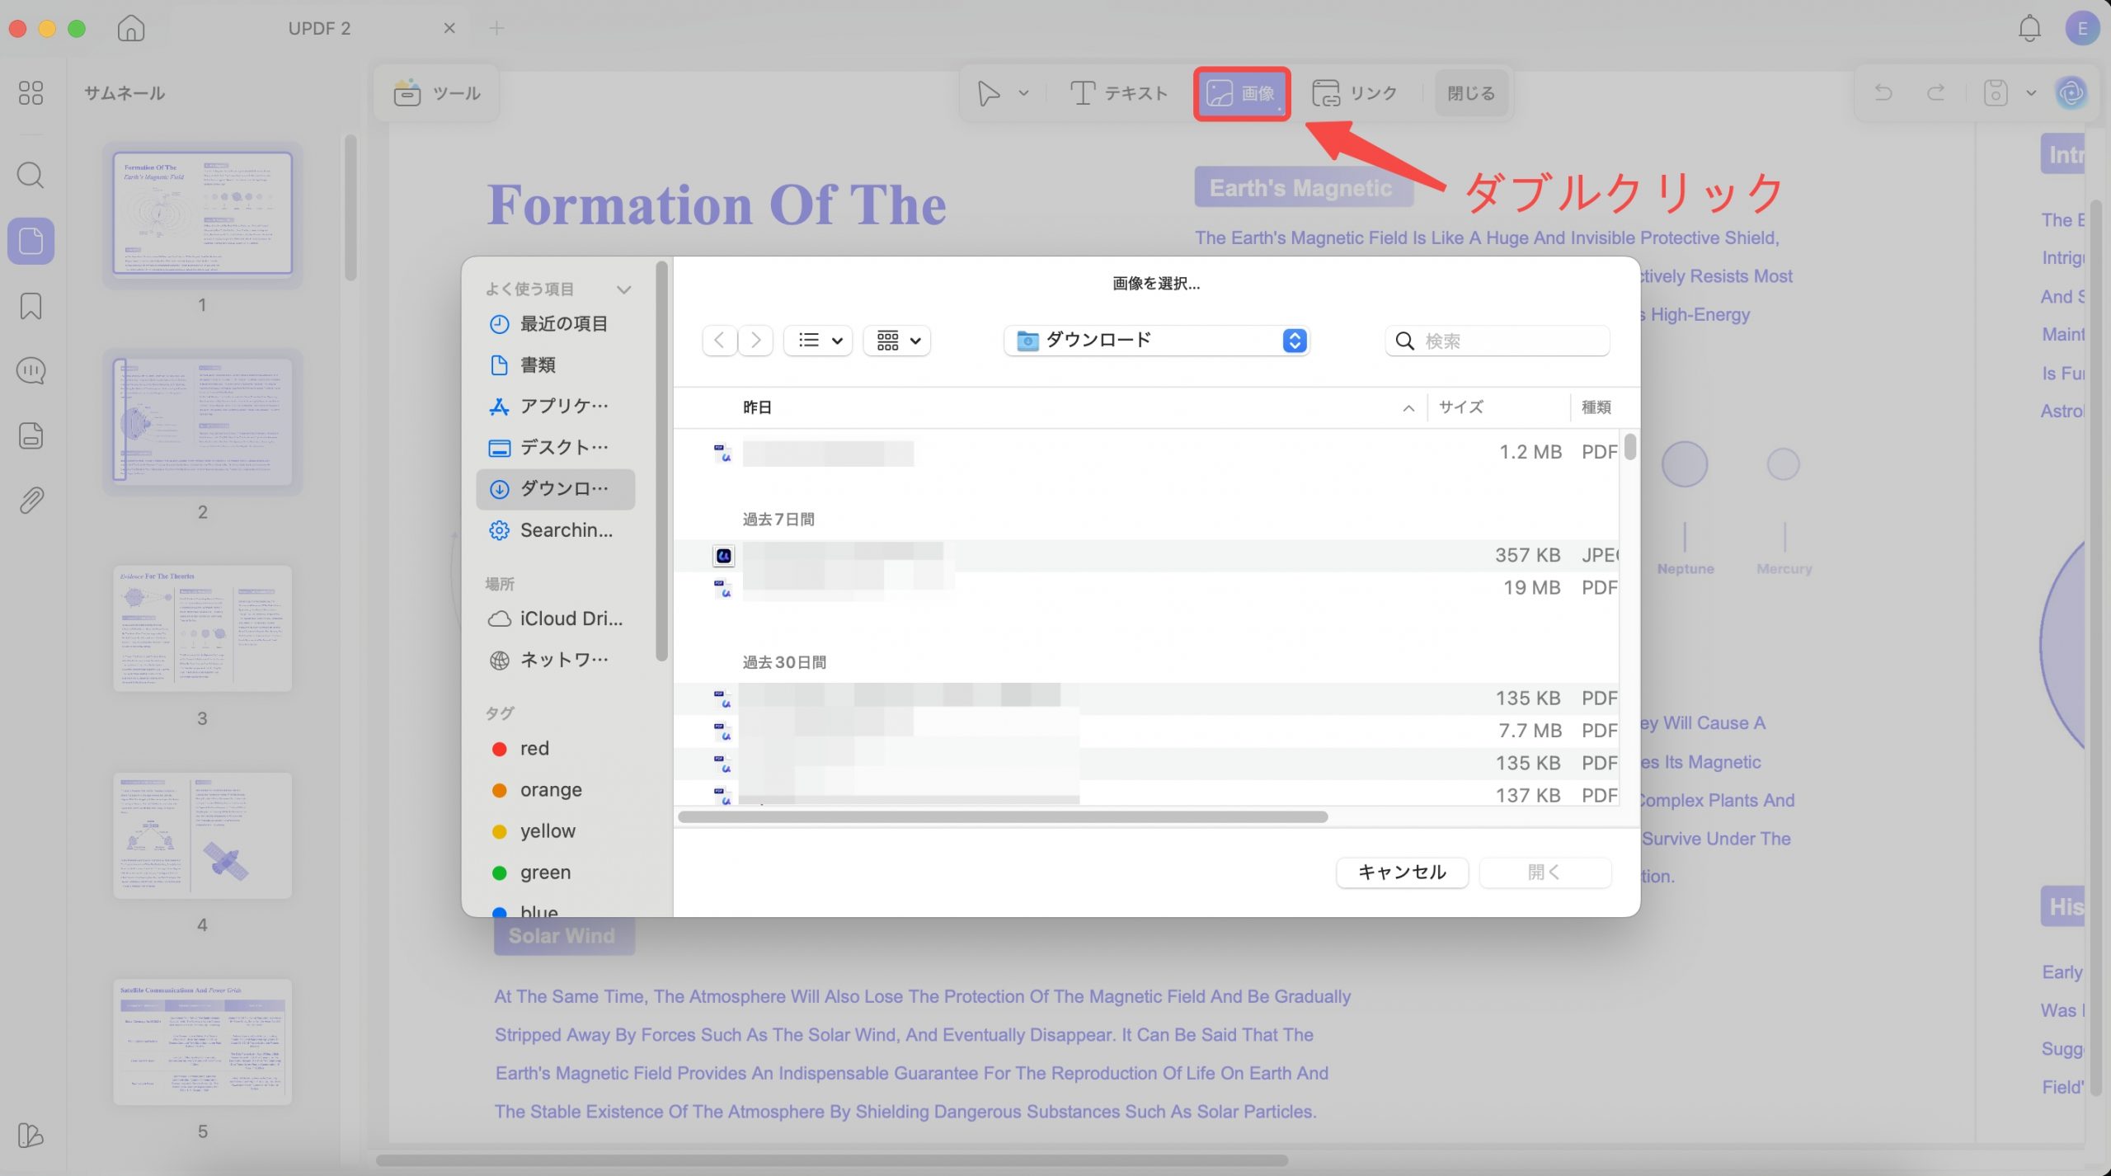The image size is (2111, 1176).
Task: Click the undo arrow icon
Action: (x=1883, y=92)
